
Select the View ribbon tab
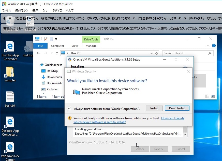[75, 46]
